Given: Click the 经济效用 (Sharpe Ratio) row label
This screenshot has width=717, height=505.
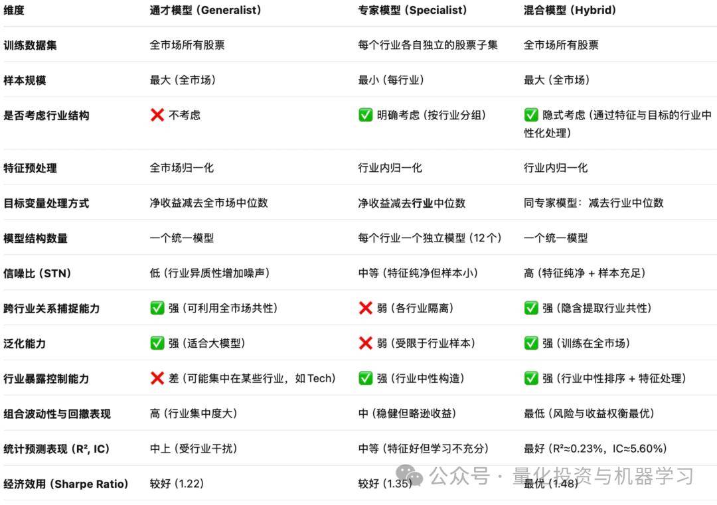Looking at the screenshot, I should pyautogui.click(x=66, y=484).
